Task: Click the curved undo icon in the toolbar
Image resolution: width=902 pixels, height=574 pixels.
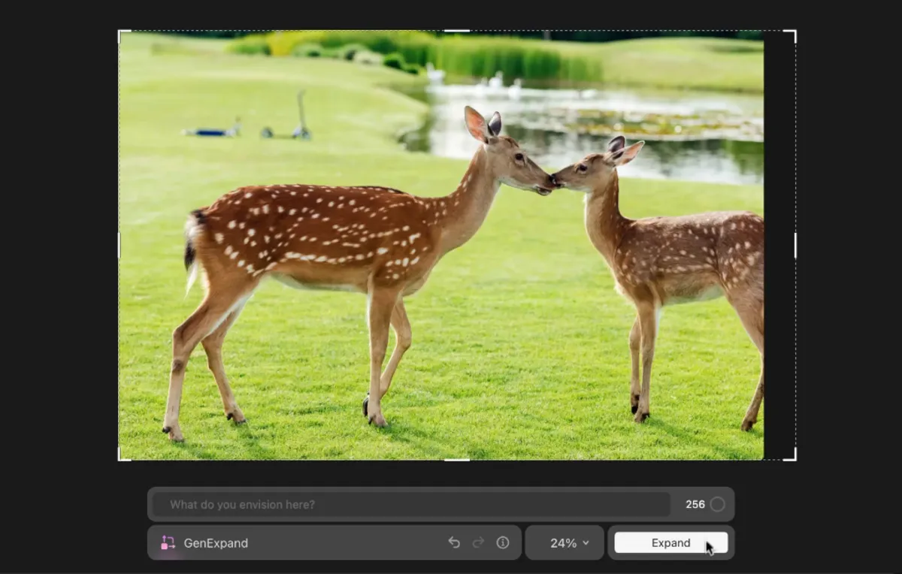Action: 454,542
